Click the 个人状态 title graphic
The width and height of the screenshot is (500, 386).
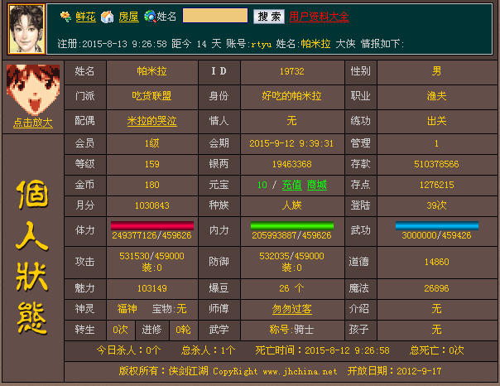(x=32, y=258)
